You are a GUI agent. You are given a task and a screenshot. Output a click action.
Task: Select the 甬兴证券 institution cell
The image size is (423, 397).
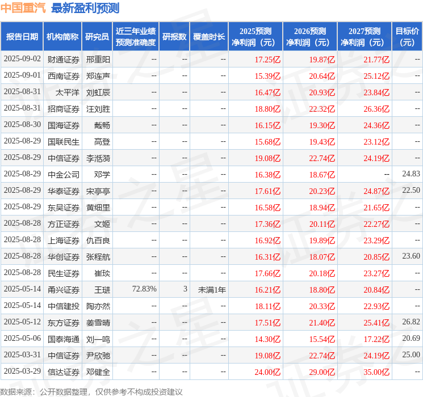pyautogui.click(x=64, y=290)
